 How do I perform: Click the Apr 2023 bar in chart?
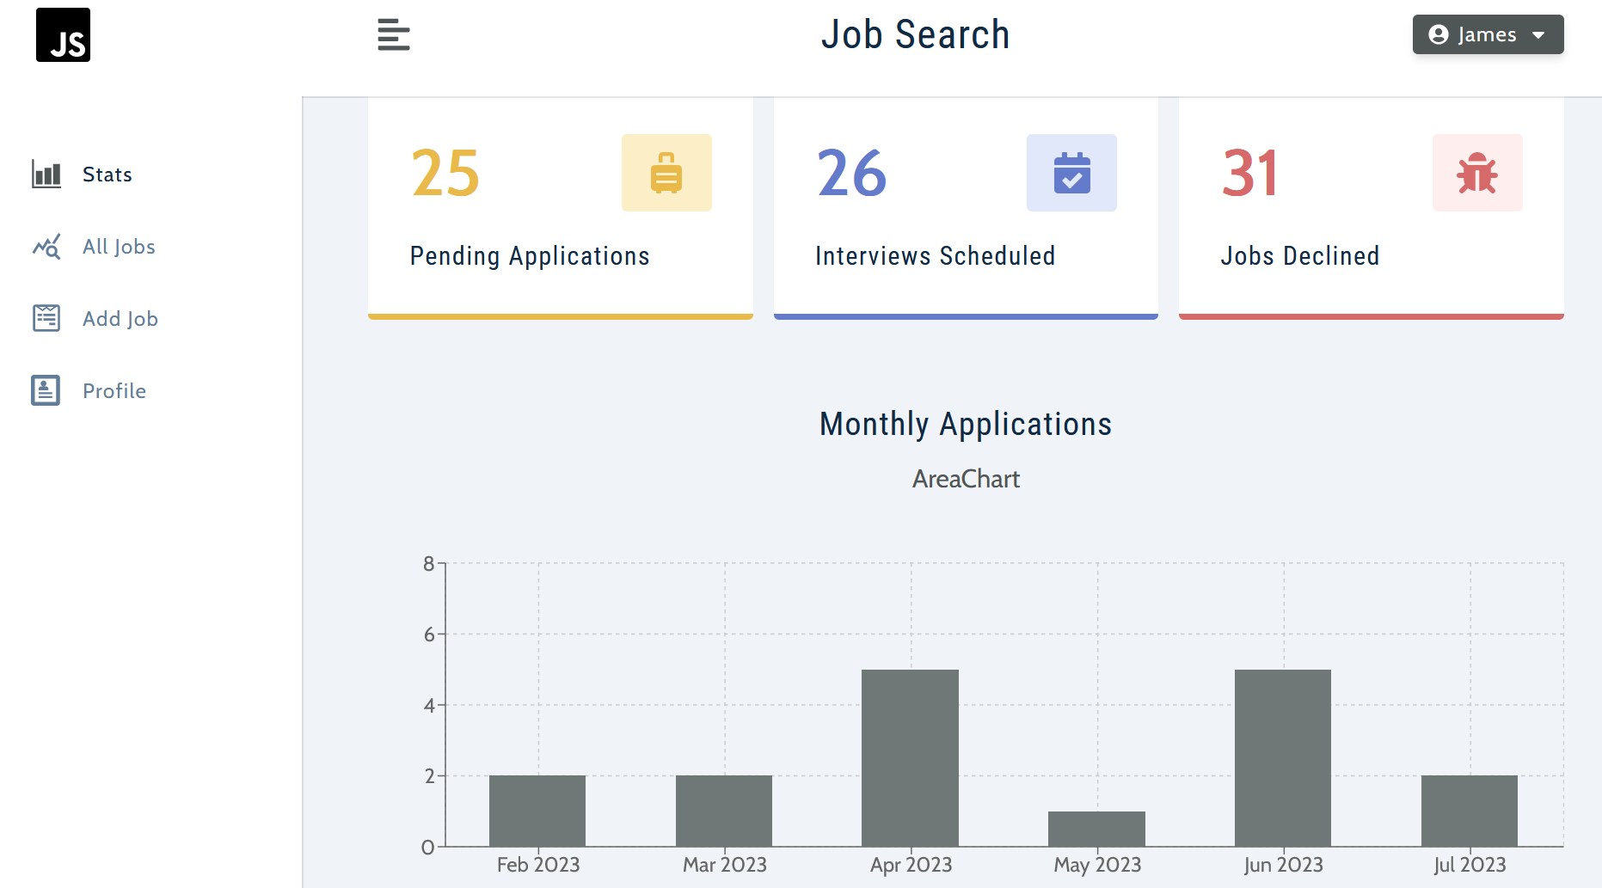(910, 757)
